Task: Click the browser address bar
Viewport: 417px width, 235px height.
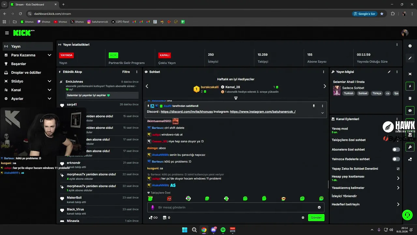Action: [x=189, y=14]
